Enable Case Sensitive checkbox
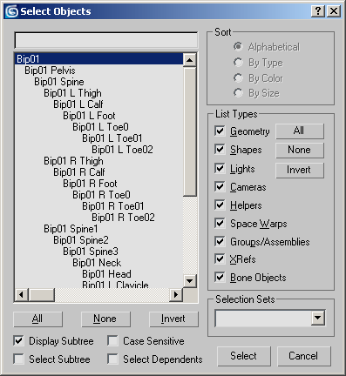Viewport: 346px width, 376px height. pos(112,341)
